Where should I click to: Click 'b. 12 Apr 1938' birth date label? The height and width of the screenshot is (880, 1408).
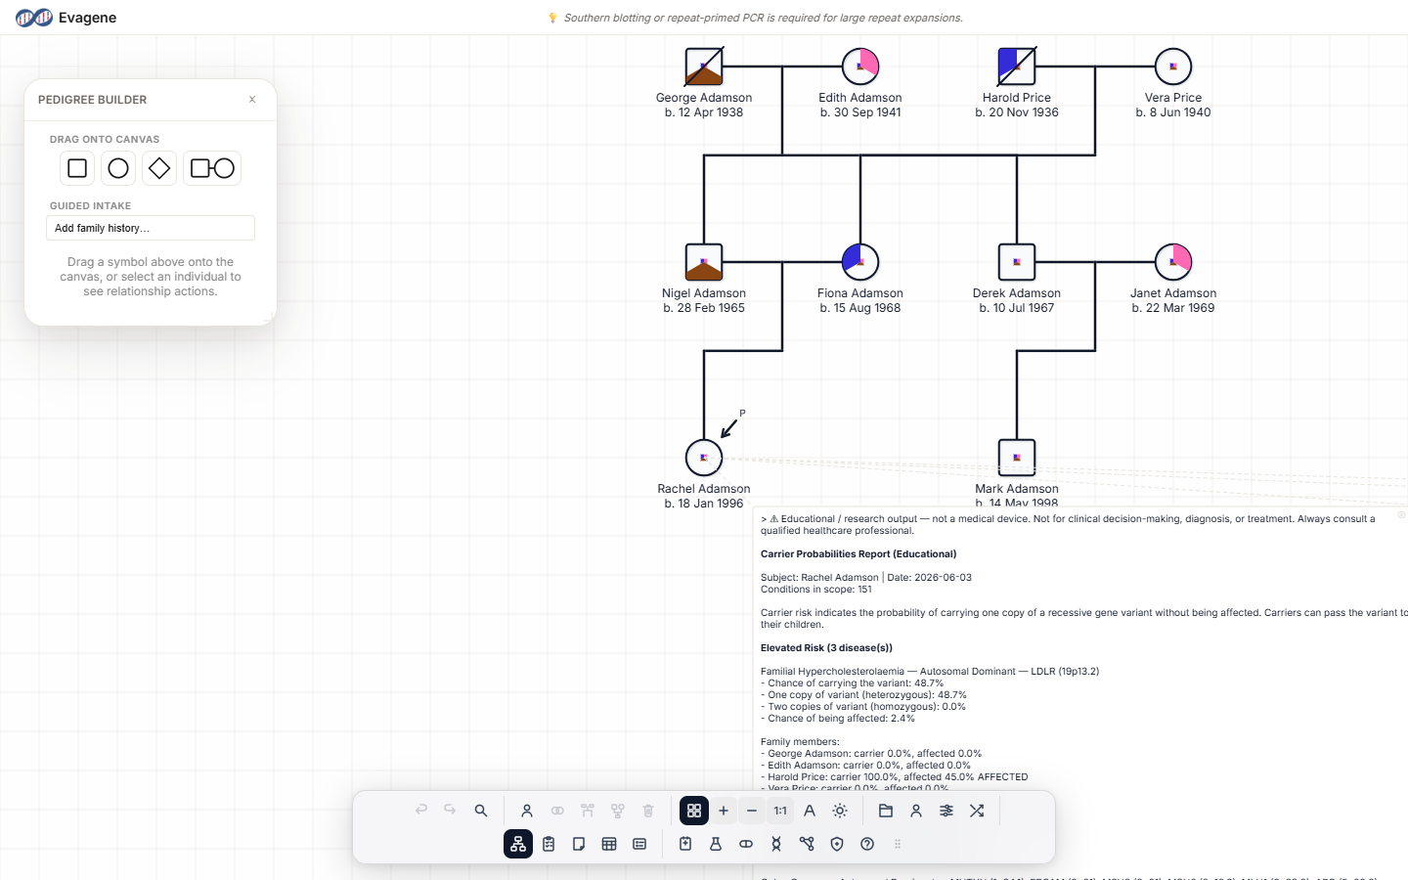pyautogui.click(x=704, y=112)
